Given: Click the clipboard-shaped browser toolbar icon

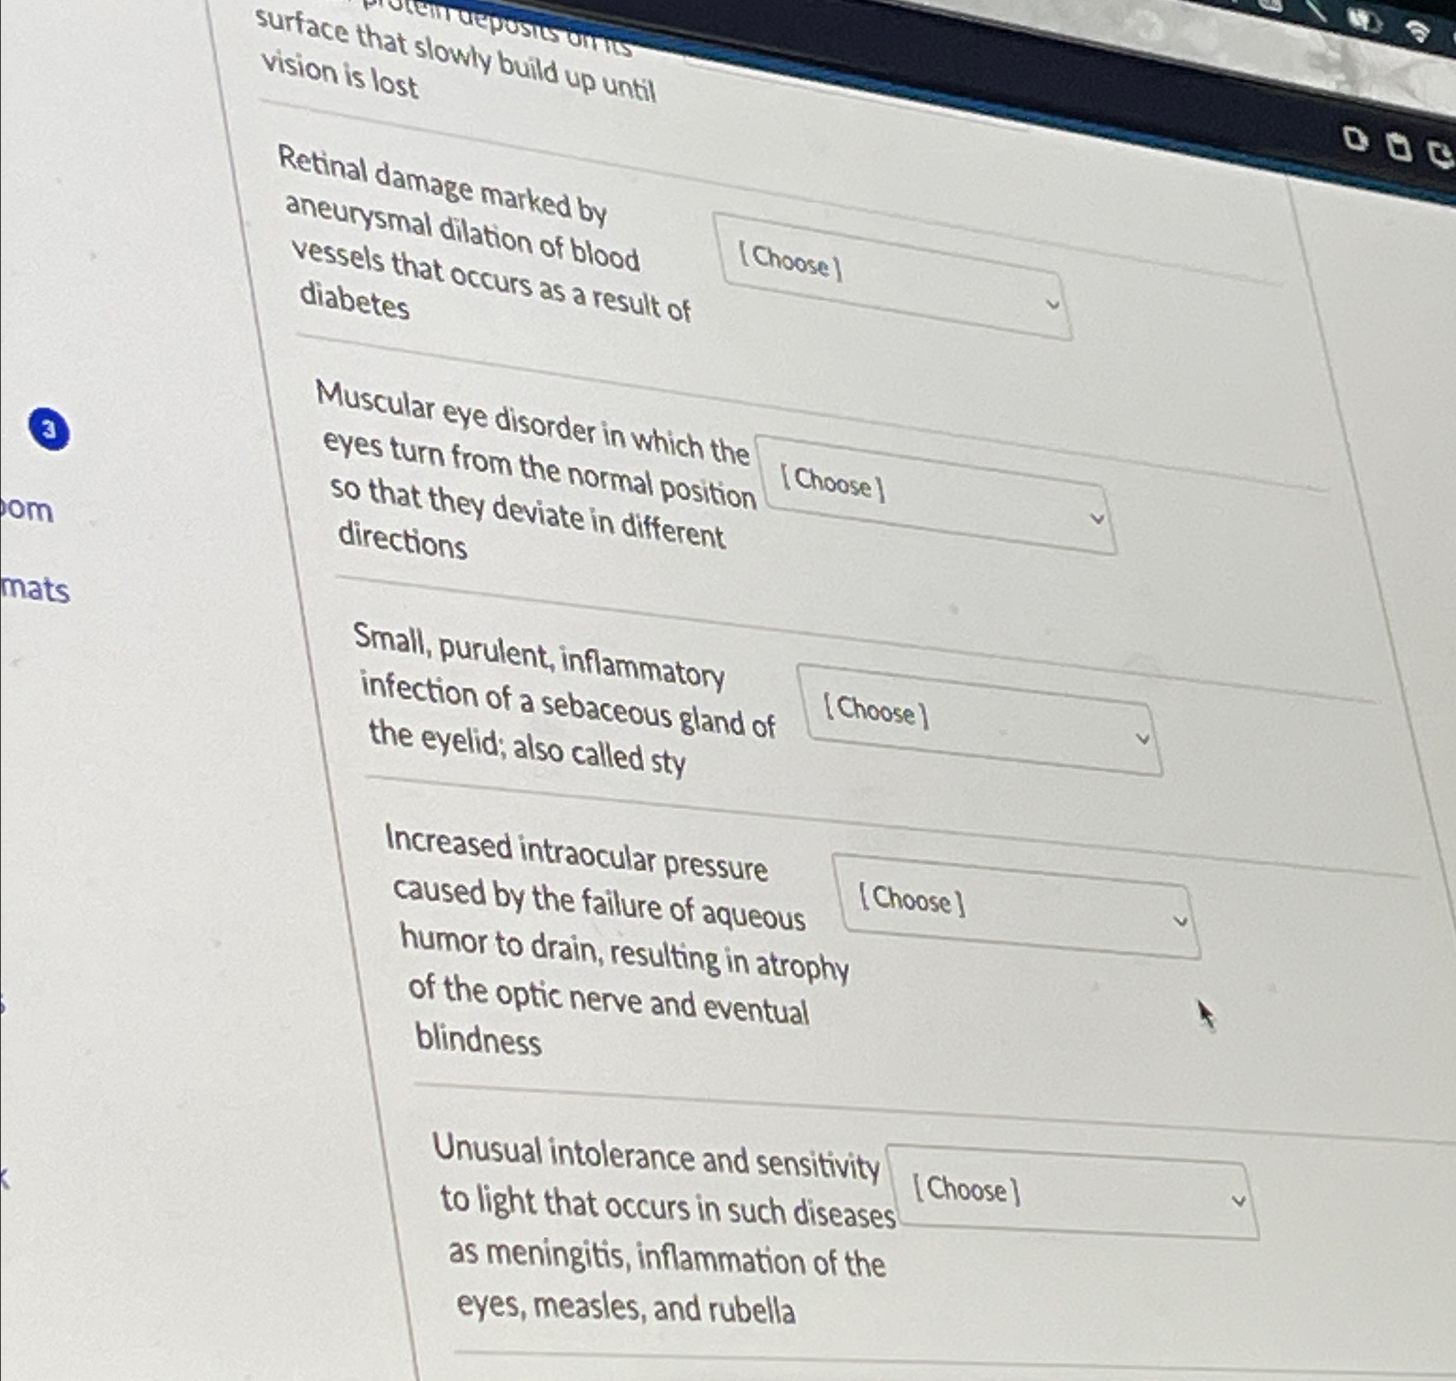Looking at the screenshot, I should (1399, 147).
